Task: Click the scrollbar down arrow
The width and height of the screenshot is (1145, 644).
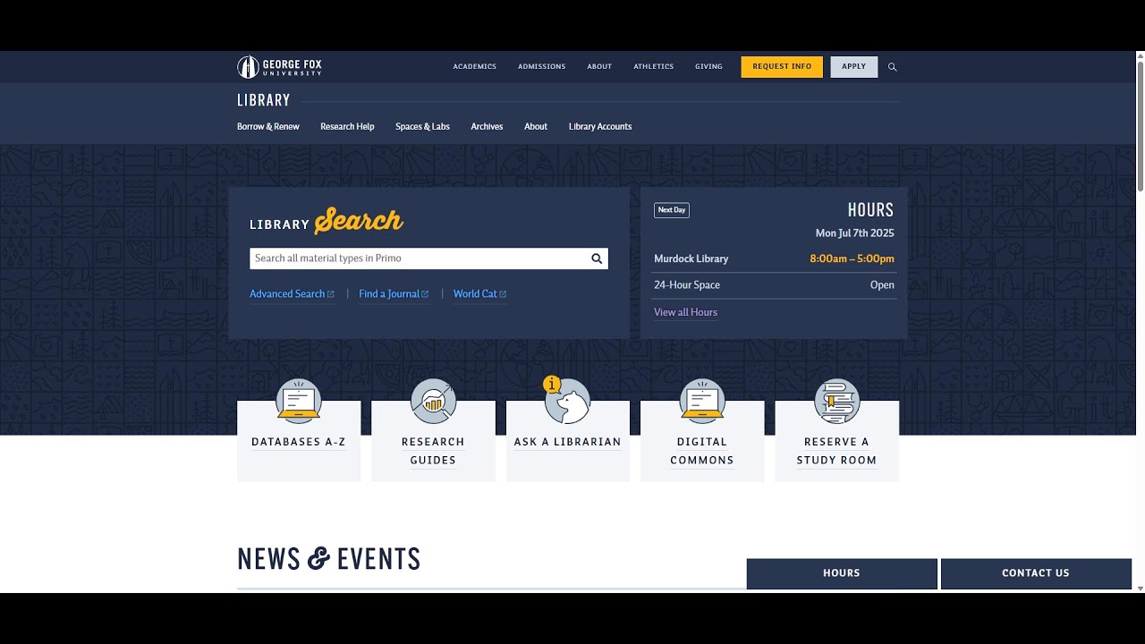Action: pyautogui.click(x=1140, y=589)
